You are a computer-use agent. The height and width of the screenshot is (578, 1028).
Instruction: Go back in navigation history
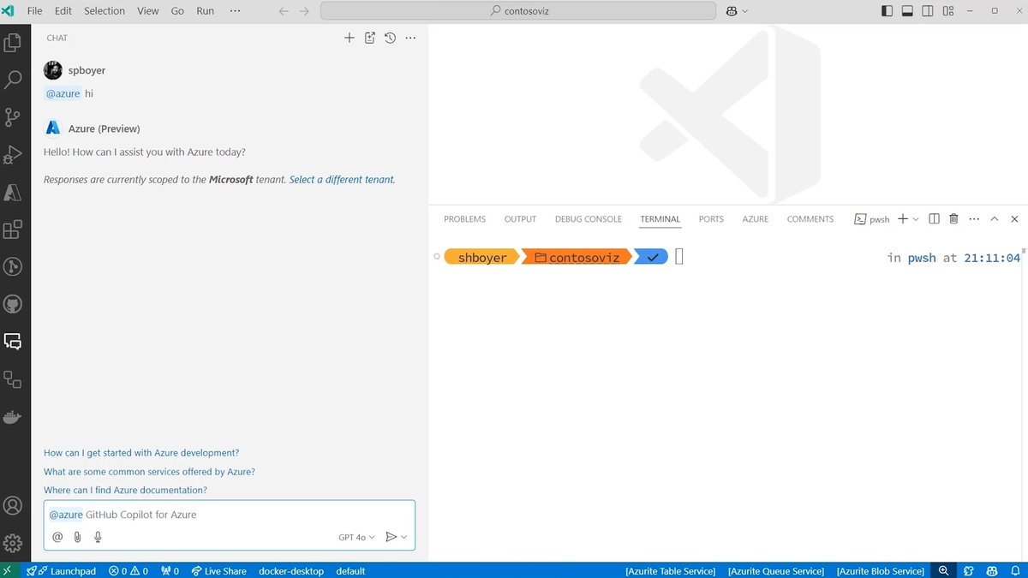tap(284, 11)
